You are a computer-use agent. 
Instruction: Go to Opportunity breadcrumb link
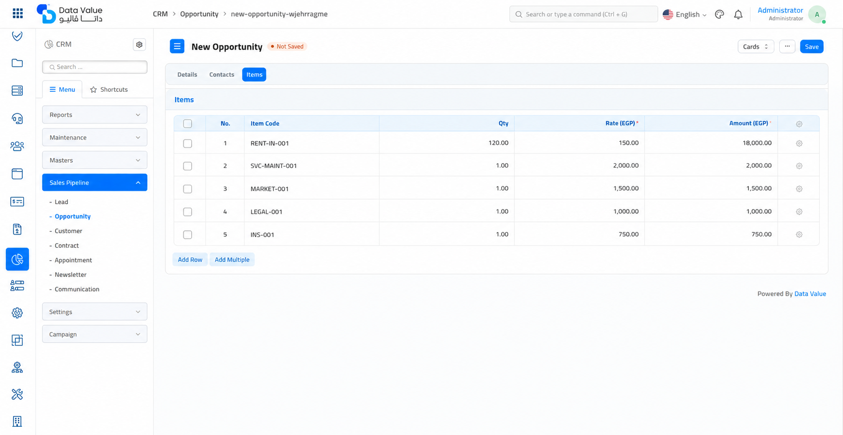199,14
